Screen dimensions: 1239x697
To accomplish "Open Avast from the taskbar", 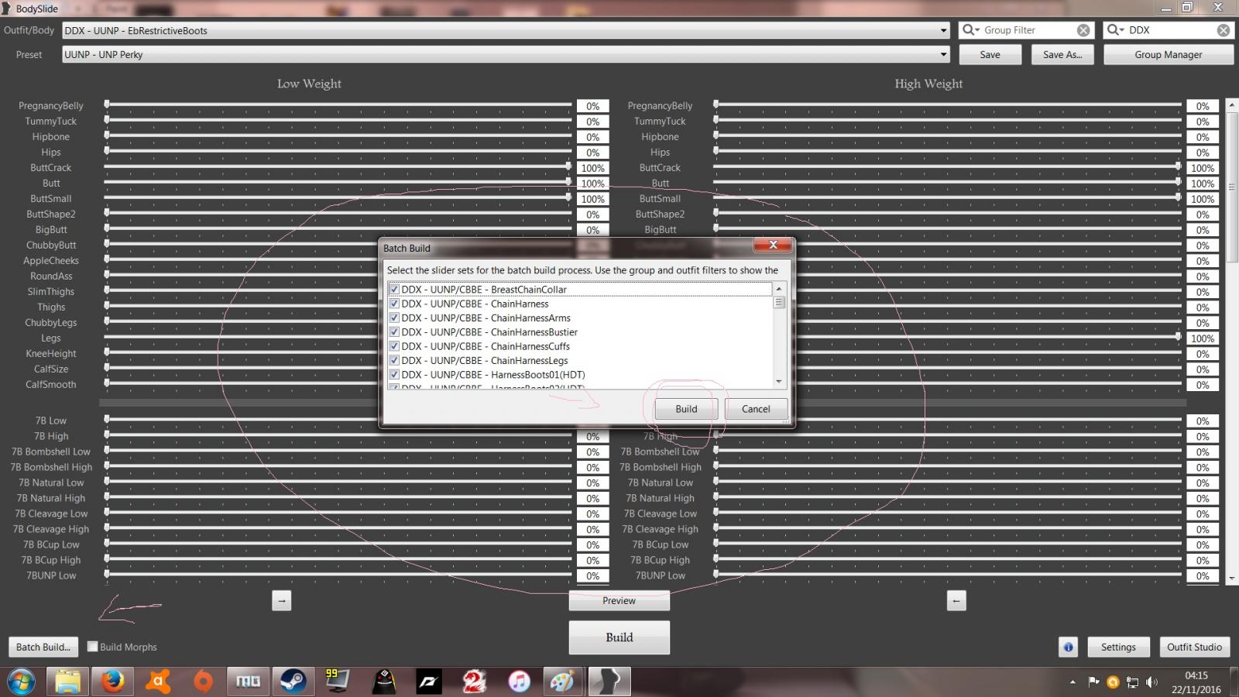I will point(159,682).
